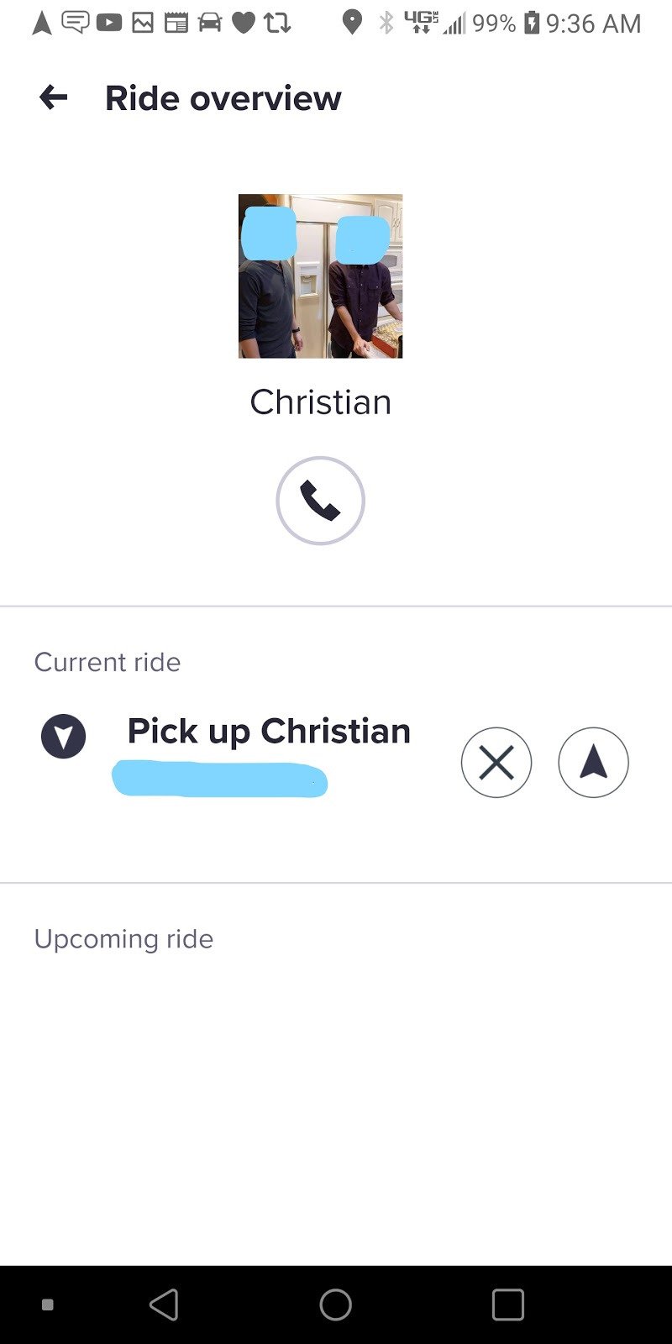Start navigation to the pickup location
The width and height of the screenshot is (672, 1344).
pos(593,763)
